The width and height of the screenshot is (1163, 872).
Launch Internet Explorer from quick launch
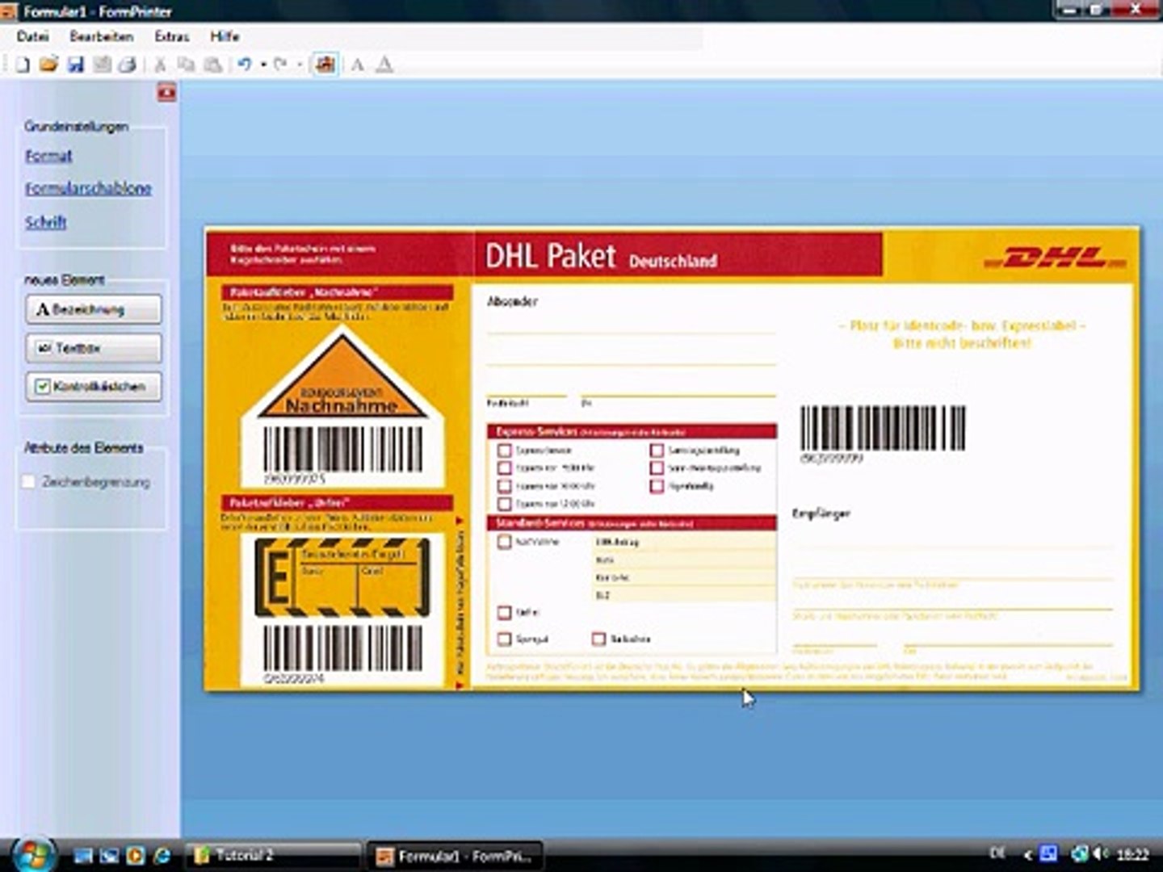(162, 855)
